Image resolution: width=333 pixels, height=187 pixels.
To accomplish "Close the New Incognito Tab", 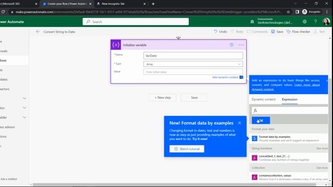I will click(145, 4).
